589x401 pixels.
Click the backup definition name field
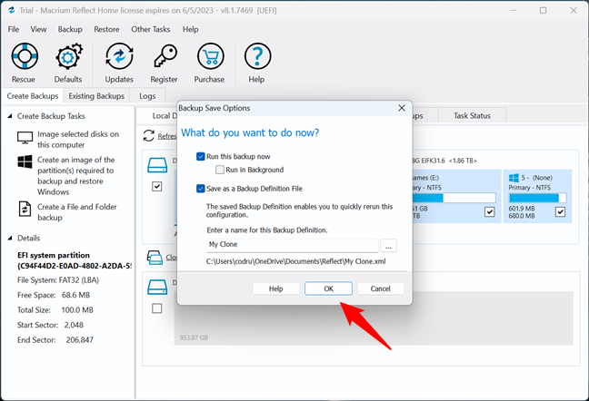point(293,245)
